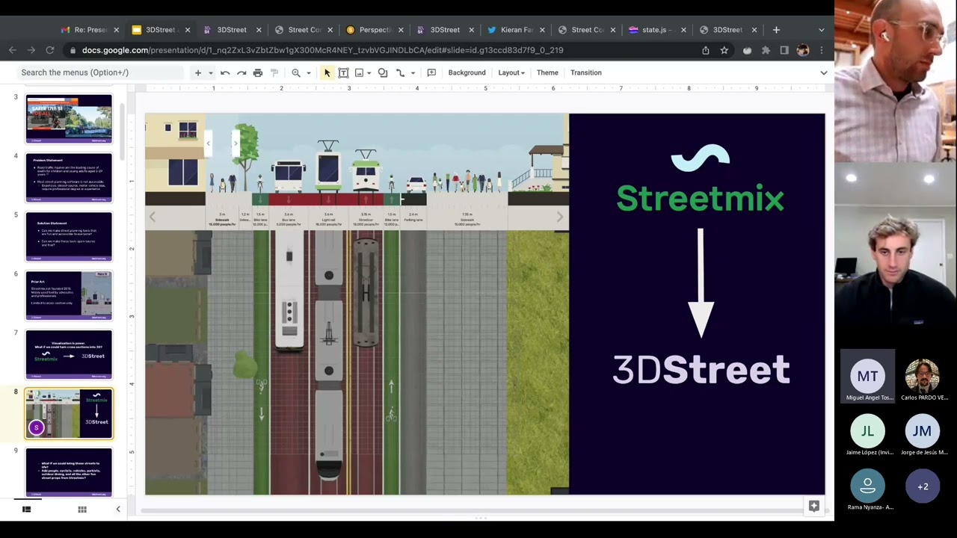Go forward in browser history
This screenshot has height=538, width=957.
31,50
